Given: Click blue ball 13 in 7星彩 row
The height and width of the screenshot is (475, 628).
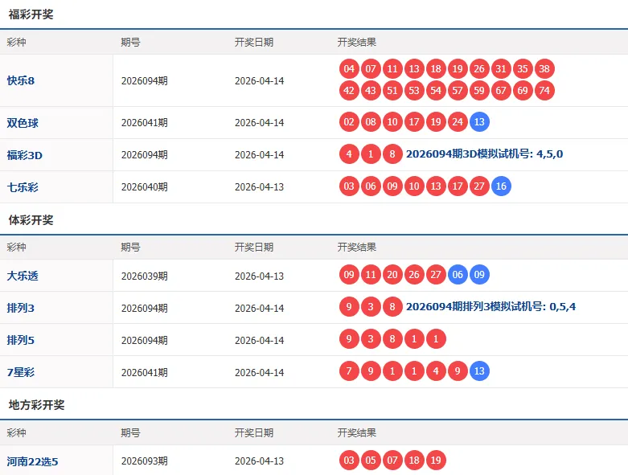Looking at the screenshot, I should 479,371.
